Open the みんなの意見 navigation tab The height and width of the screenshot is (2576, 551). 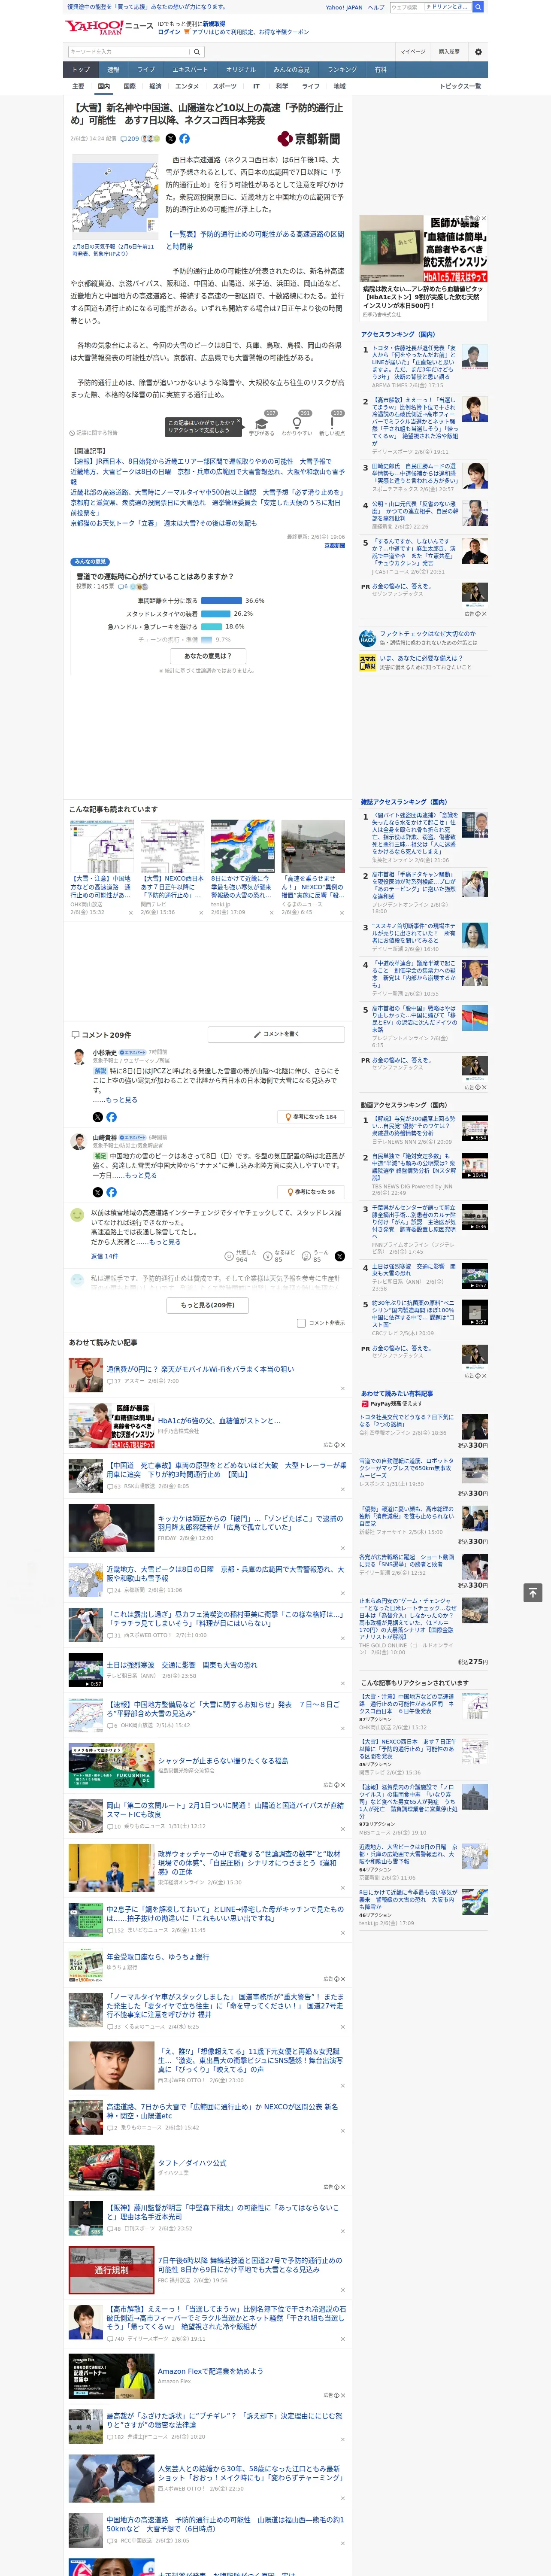[x=291, y=70]
